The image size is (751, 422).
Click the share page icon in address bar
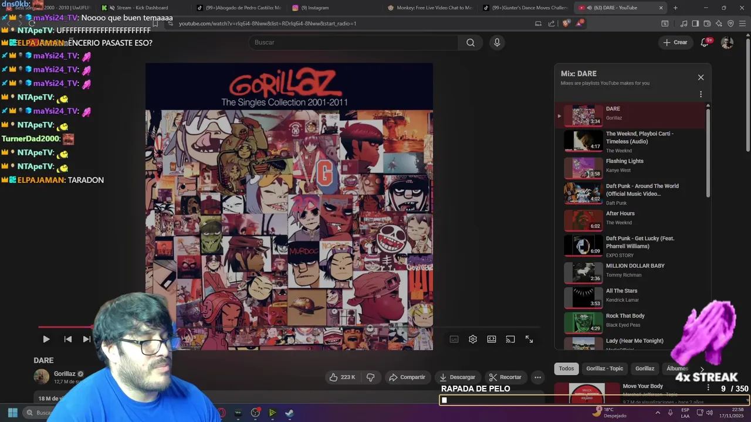[x=552, y=23]
